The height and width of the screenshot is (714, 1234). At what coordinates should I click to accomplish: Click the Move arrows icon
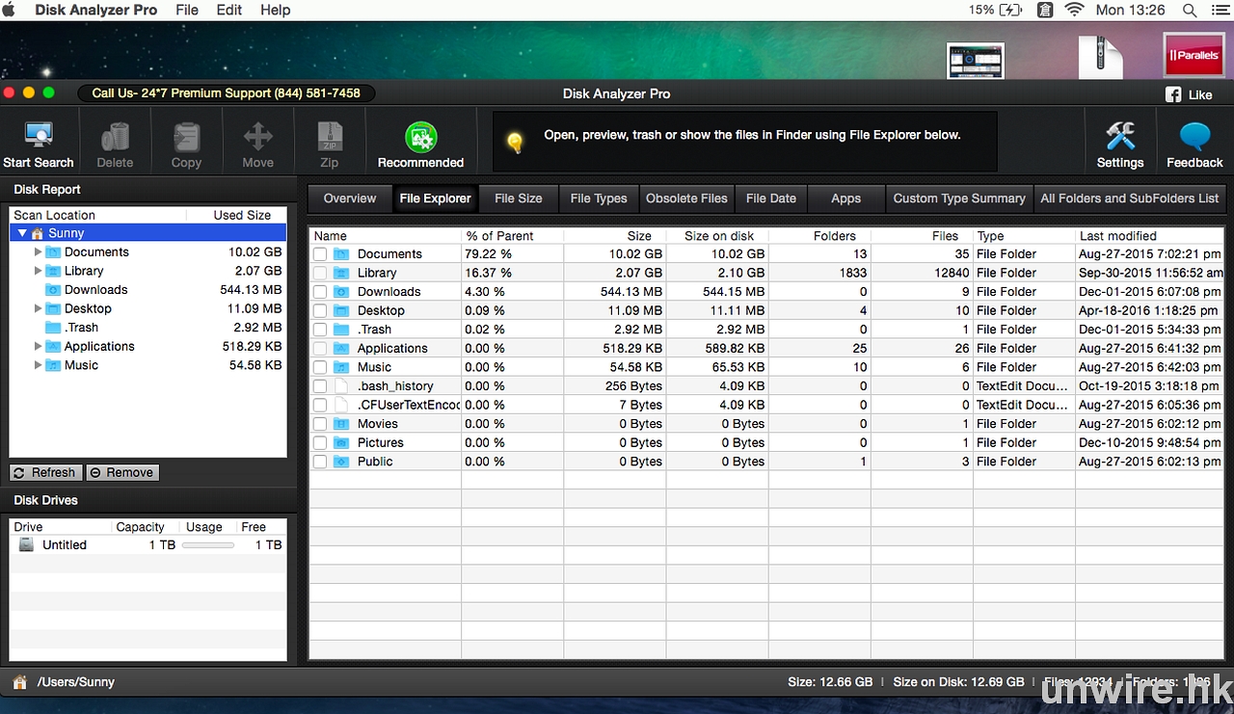257,137
